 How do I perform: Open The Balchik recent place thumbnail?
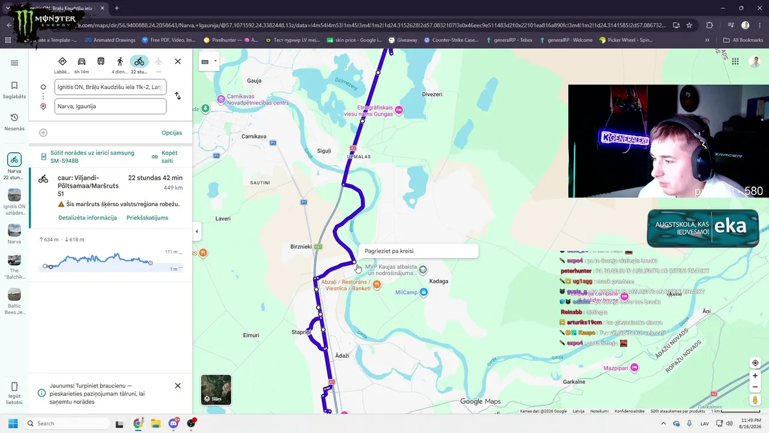point(14,267)
